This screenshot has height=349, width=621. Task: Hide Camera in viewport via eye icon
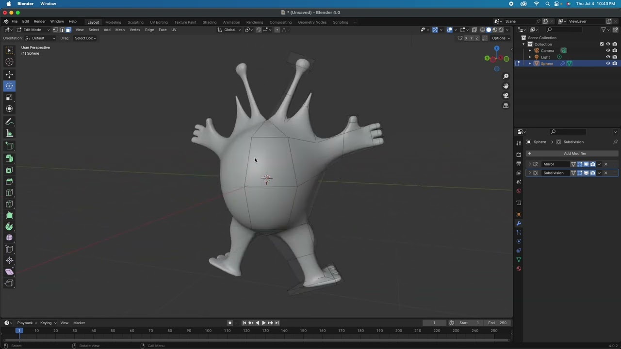coord(608,50)
